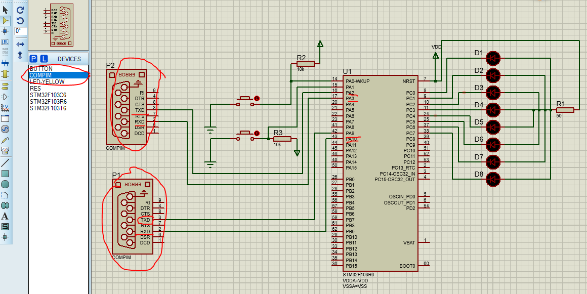
Task: Click the power terminal above R2
Action: tap(320, 44)
